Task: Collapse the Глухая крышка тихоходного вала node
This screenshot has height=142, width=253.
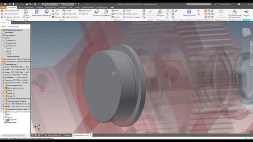Action: pos(1,112)
